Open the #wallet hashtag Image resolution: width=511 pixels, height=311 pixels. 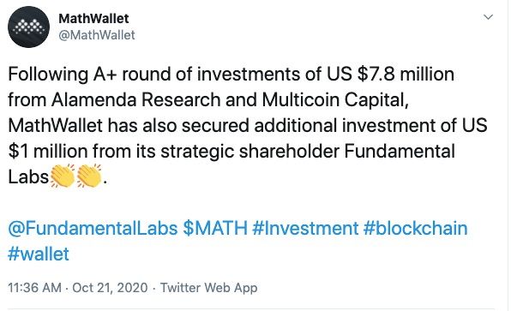coord(39,254)
